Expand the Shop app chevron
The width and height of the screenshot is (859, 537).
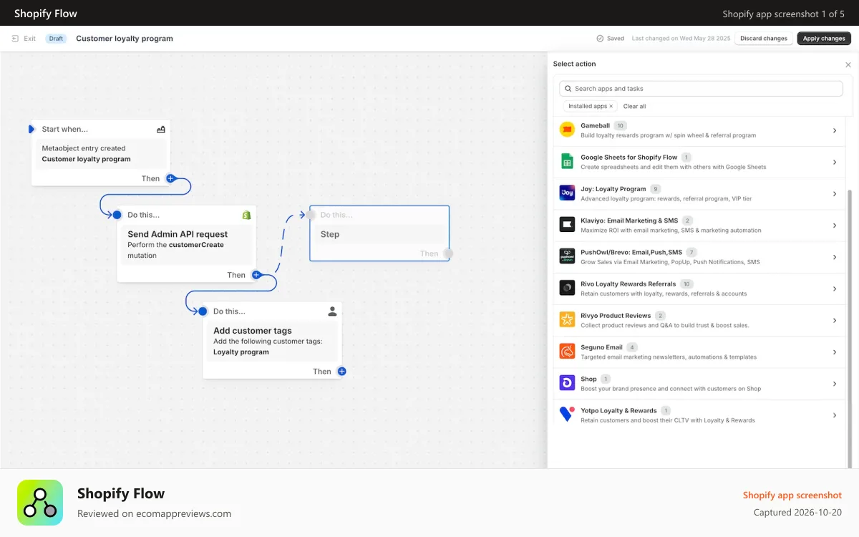pos(835,383)
